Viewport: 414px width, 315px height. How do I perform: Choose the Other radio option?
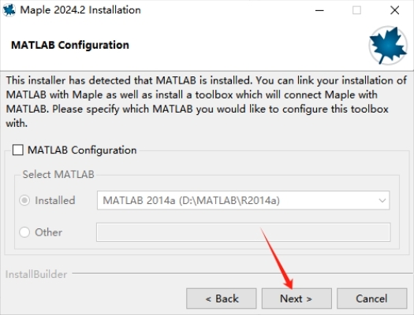(24, 232)
